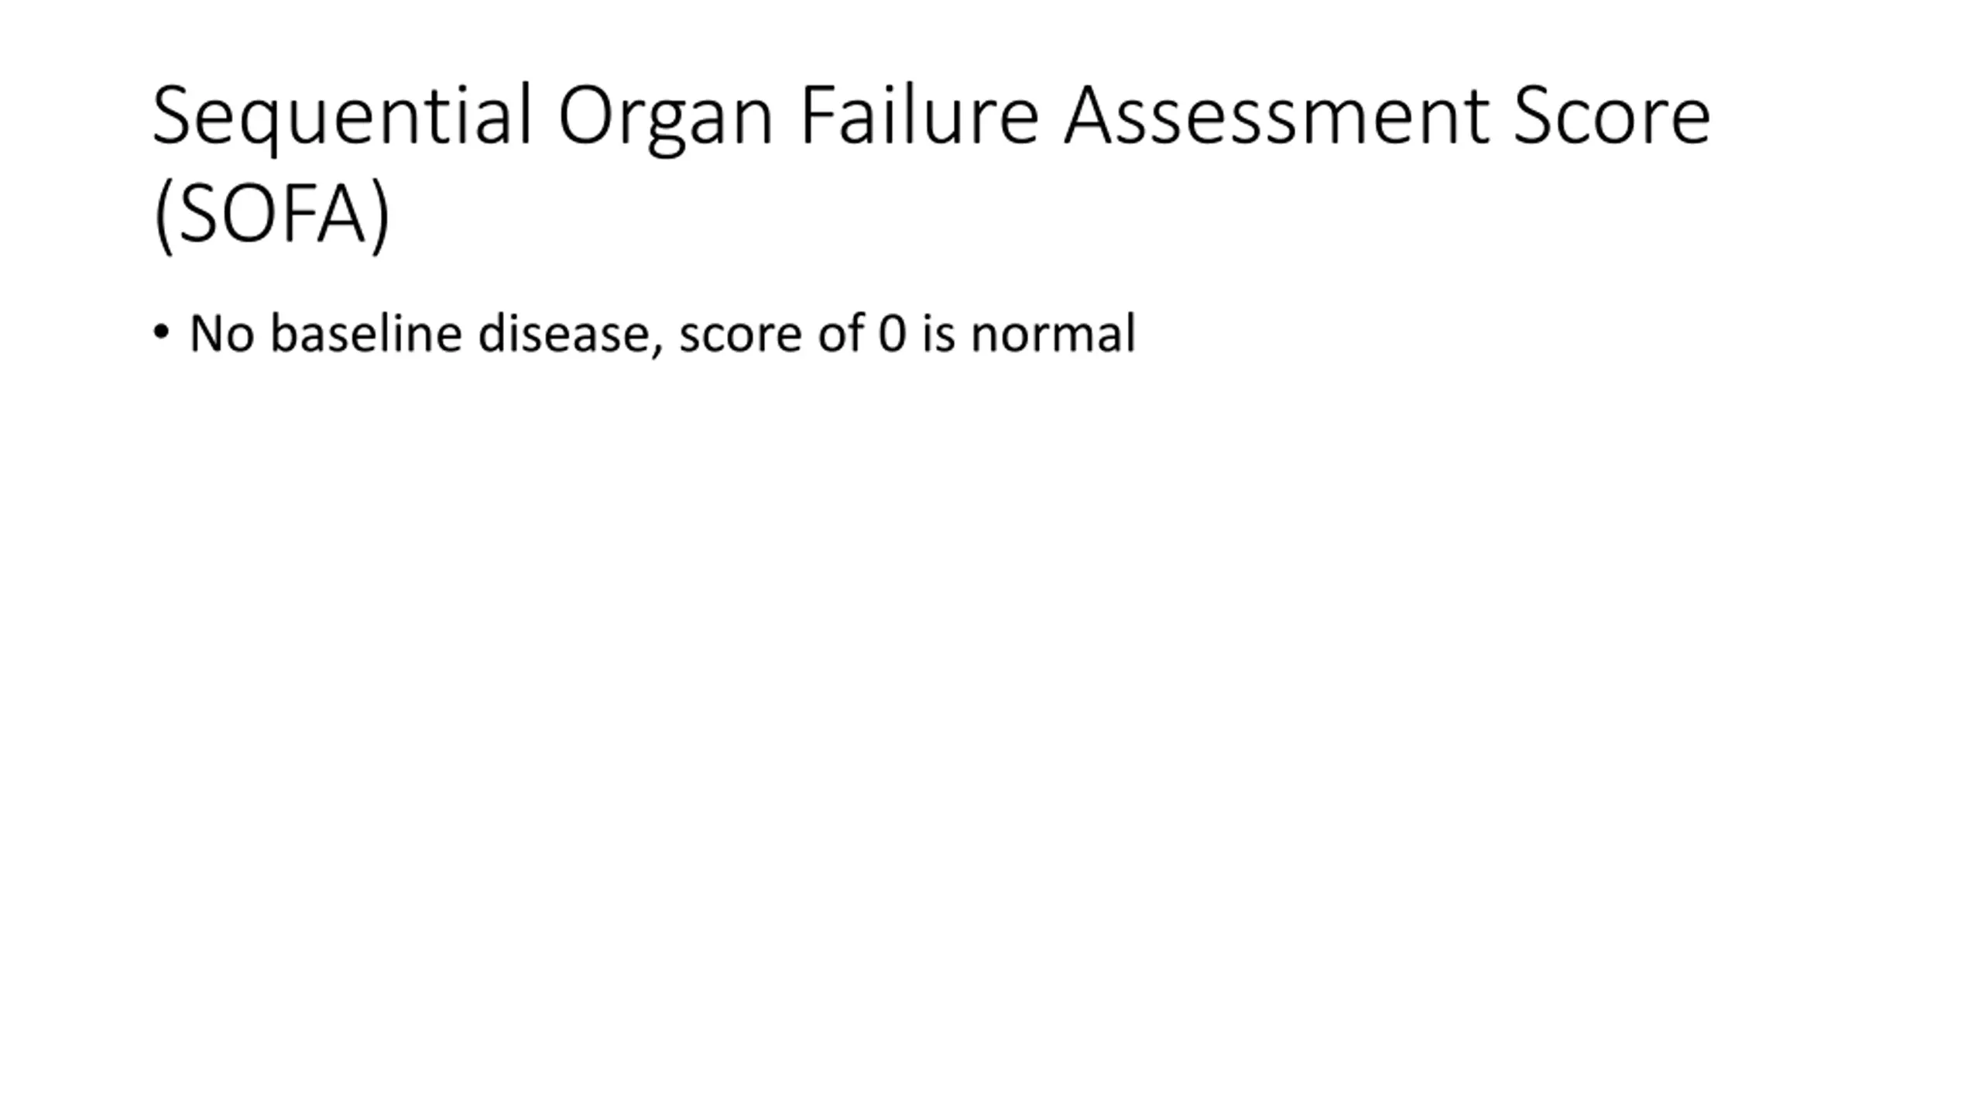Click the word "Assessment" in the title

(1276, 116)
